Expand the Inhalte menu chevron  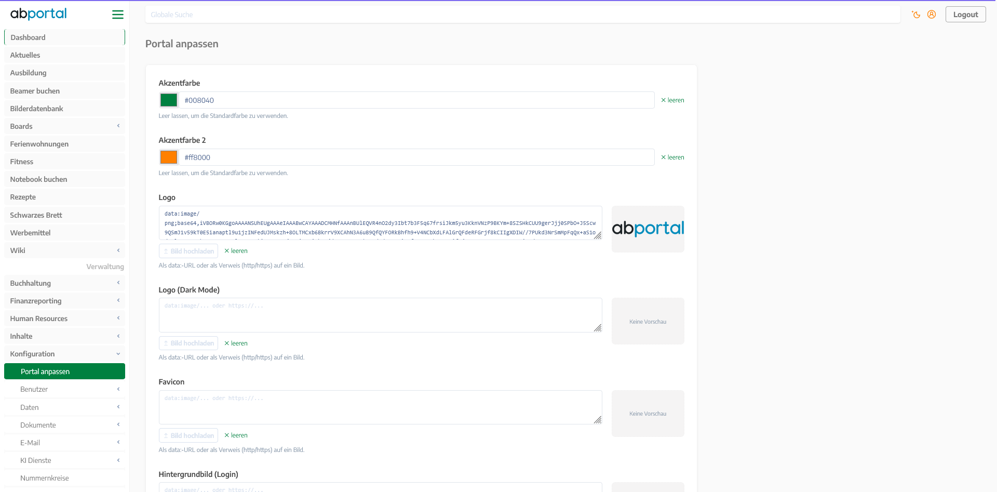118,336
